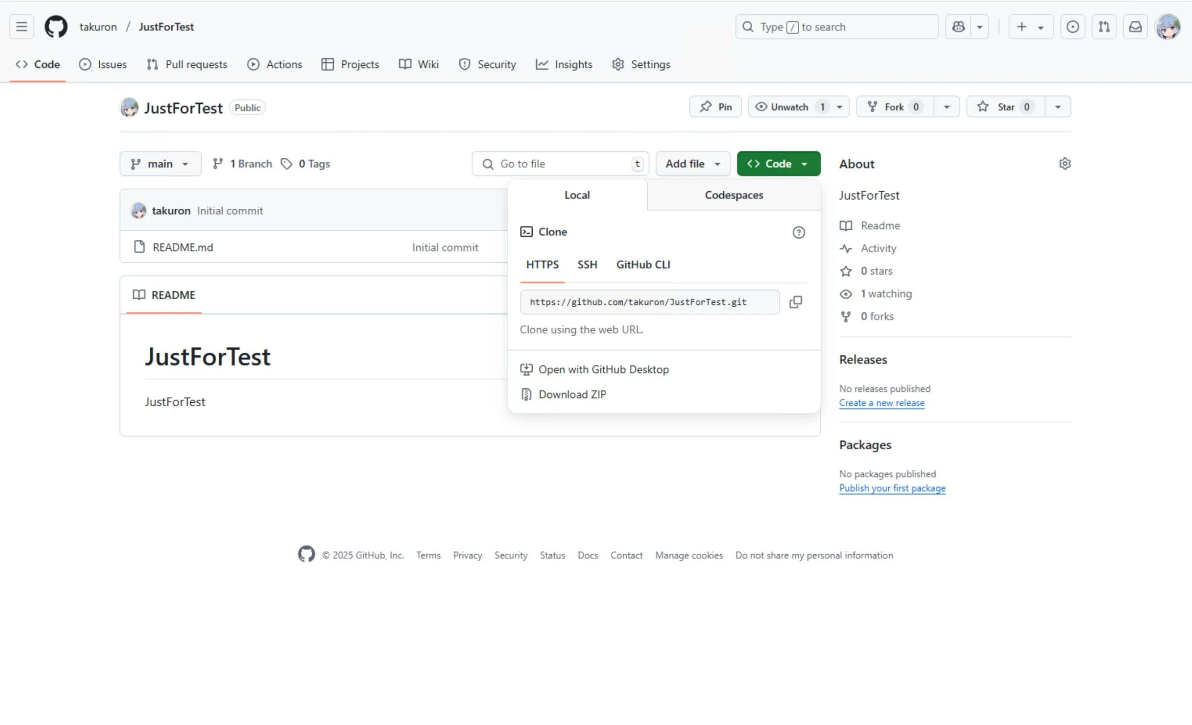This screenshot has height=725, width=1192.
Task: Open the Actions tab
Action: pyautogui.click(x=275, y=64)
